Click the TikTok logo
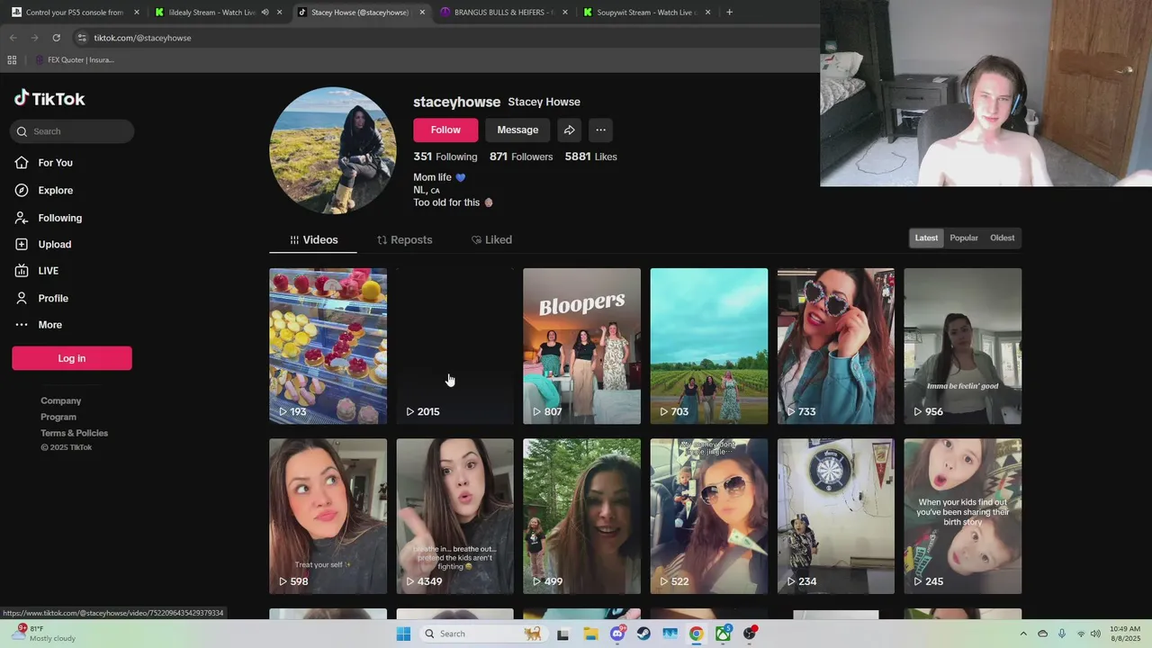Viewport: 1152px width, 648px height. (x=49, y=98)
